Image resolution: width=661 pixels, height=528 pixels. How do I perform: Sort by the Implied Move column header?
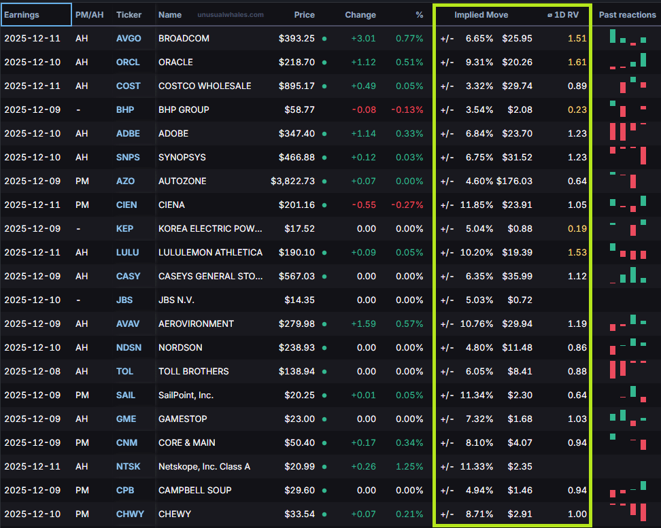[x=481, y=15]
